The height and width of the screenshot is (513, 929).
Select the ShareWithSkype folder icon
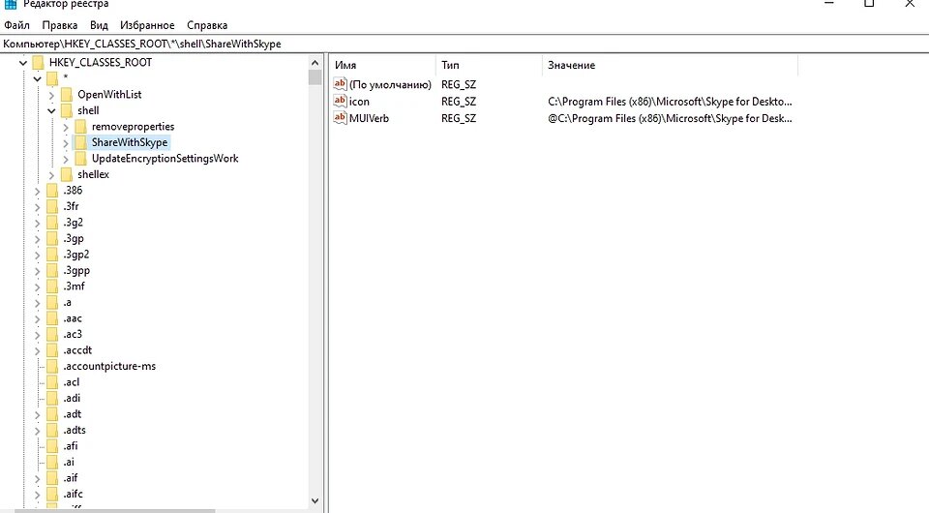[x=80, y=142]
